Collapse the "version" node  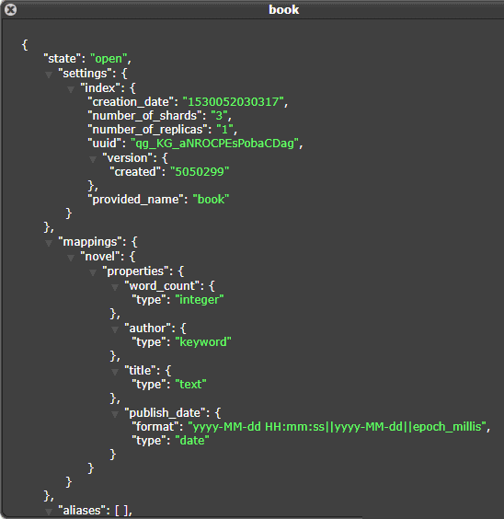point(93,159)
